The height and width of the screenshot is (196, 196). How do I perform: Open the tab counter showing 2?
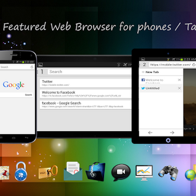[144, 65]
